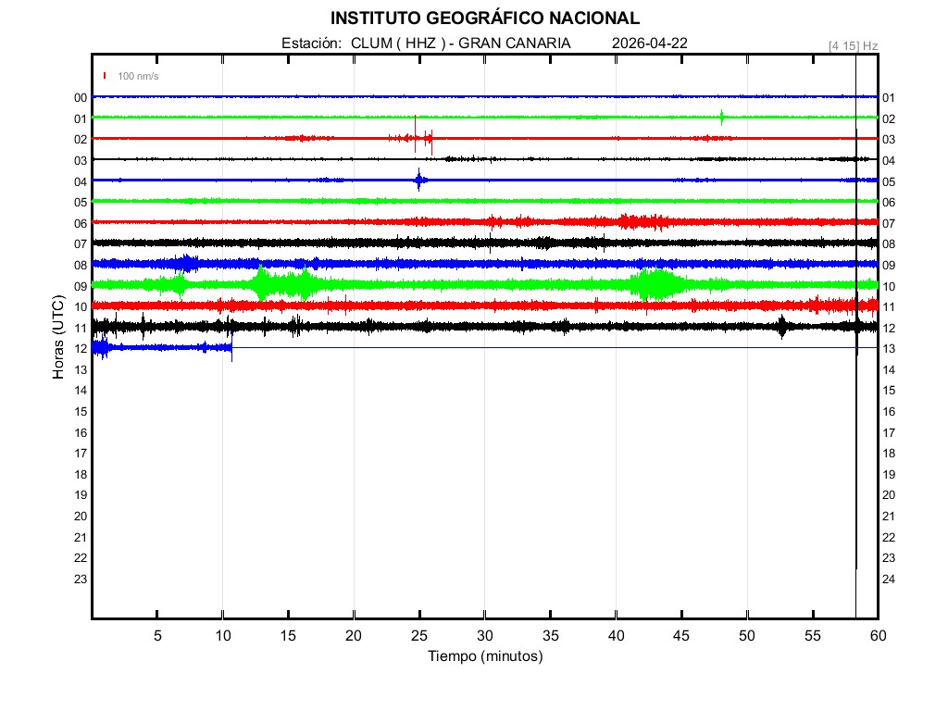948x711 pixels.
Task: Click the 24 hour label on the right axis
Action: click(x=889, y=579)
